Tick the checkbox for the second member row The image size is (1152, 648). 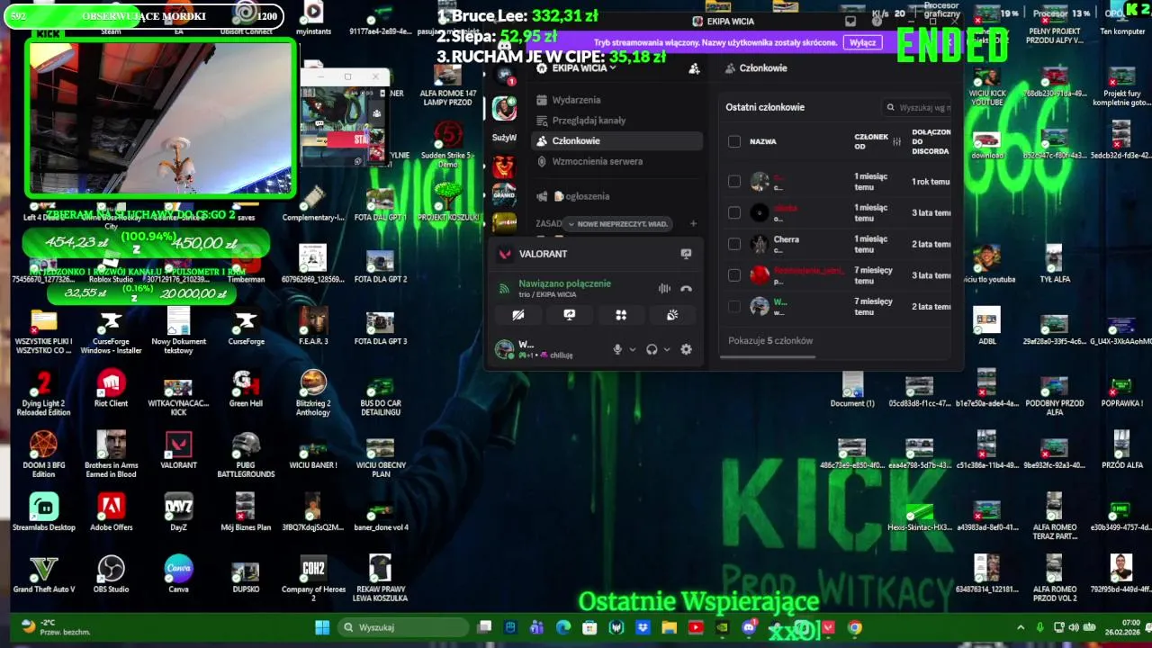pos(734,212)
